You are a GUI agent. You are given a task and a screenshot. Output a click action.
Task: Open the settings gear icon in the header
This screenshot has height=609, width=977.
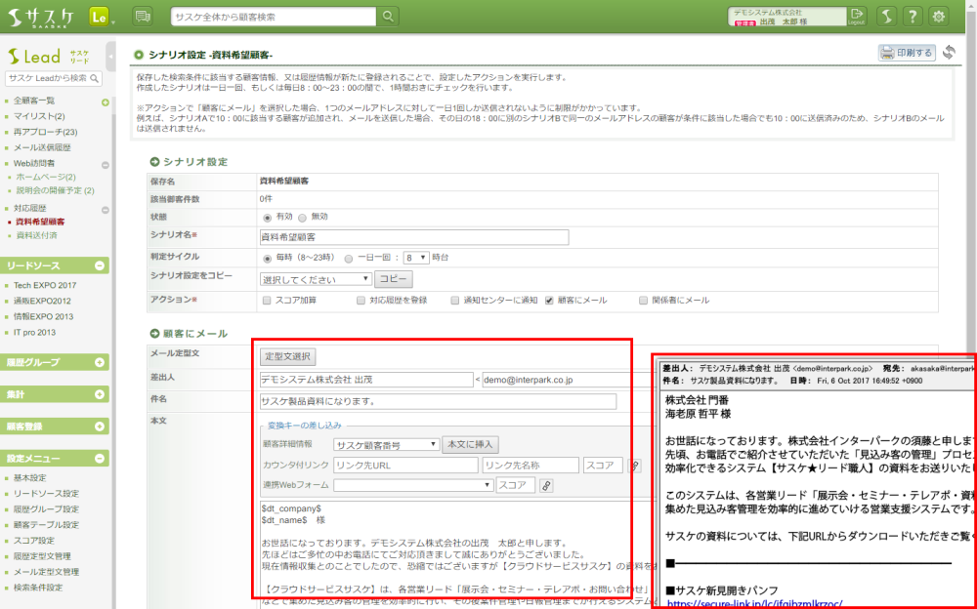click(939, 17)
